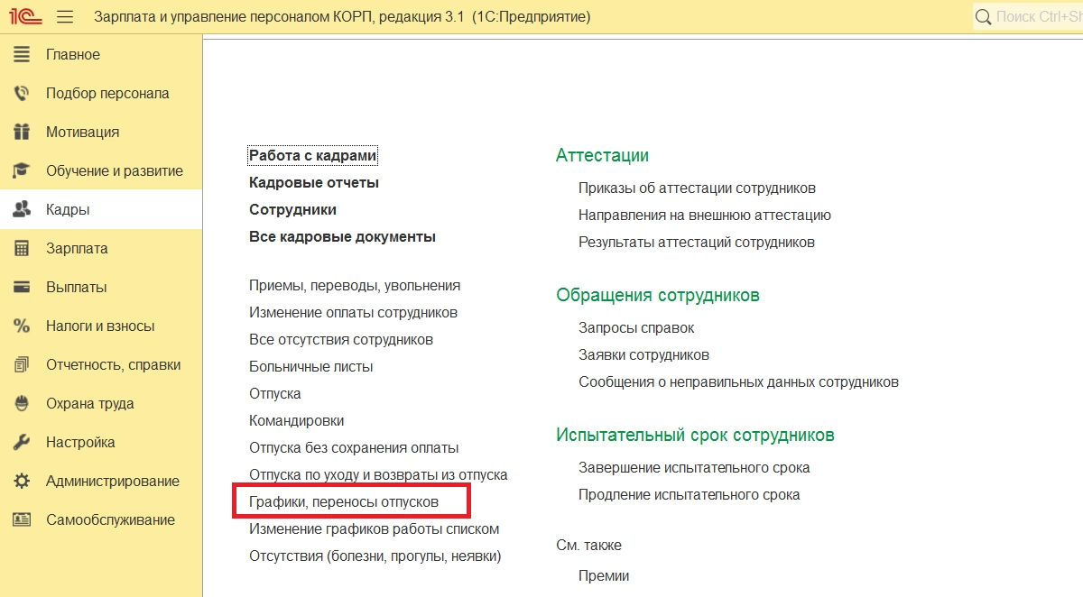Click the search magnifier icon

click(984, 16)
